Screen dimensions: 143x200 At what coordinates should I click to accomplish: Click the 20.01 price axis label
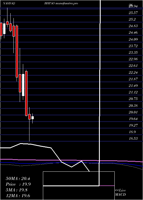133,112
